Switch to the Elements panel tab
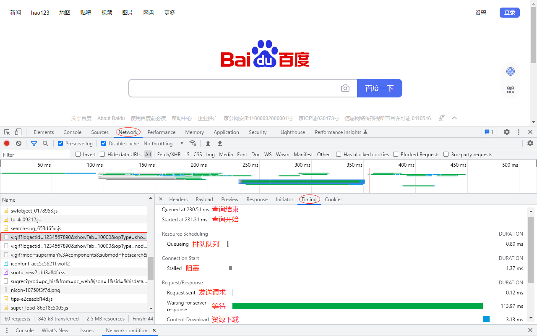This screenshot has height=336, width=537. tap(44, 132)
